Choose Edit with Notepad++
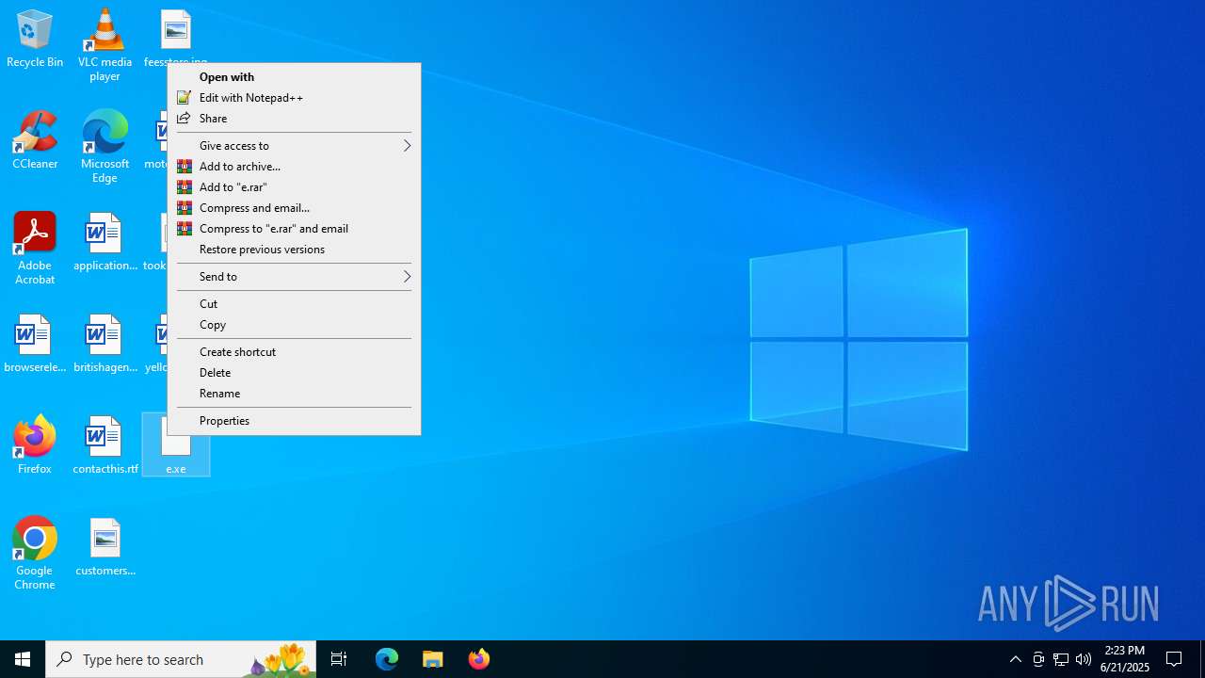This screenshot has width=1205, height=678. 294,98
